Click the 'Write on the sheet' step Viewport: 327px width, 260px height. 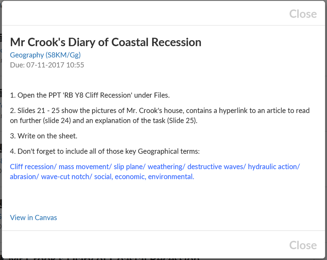44,136
